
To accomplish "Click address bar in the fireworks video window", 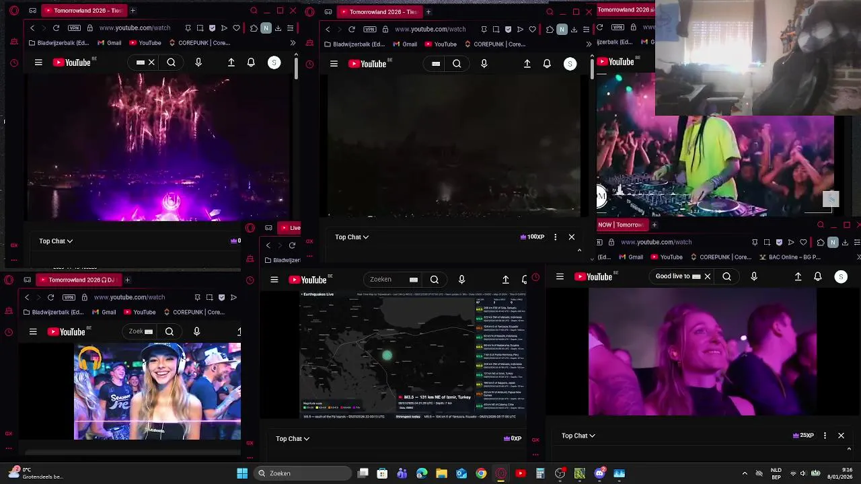I will pyautogui.click(x=135, y=28).
